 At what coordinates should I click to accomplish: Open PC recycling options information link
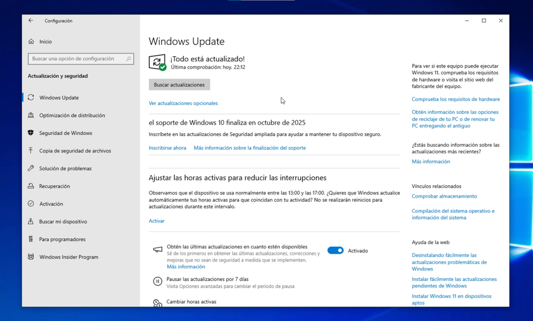455,119
